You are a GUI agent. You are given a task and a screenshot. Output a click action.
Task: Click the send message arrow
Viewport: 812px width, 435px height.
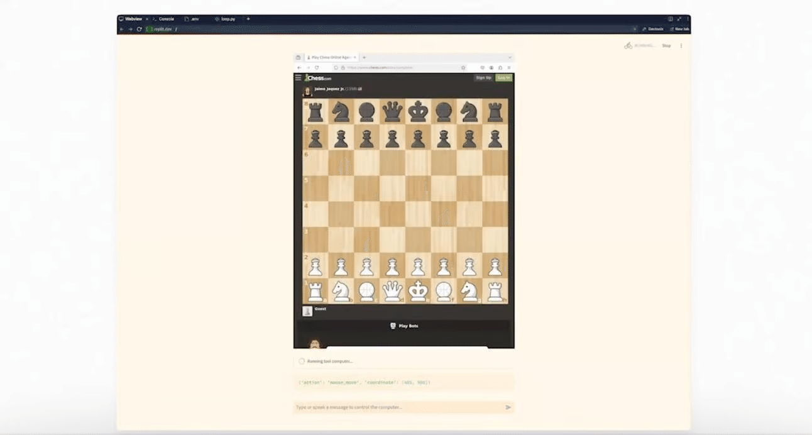pyautogui.click(x=508, y=407)
